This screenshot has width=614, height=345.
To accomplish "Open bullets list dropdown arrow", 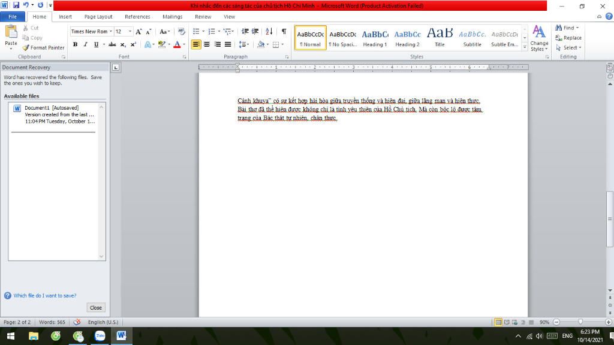I will 203,32.
